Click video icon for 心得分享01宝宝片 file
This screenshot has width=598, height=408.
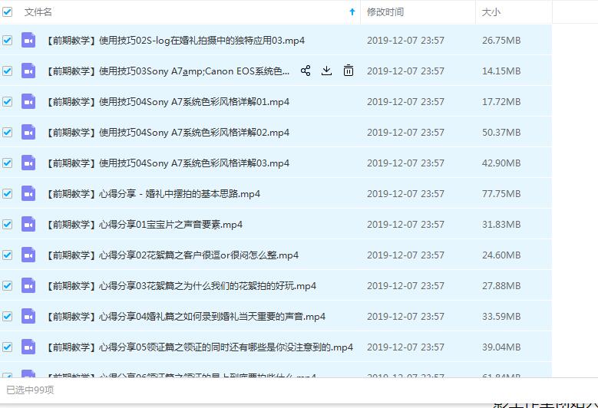(28, 224)
